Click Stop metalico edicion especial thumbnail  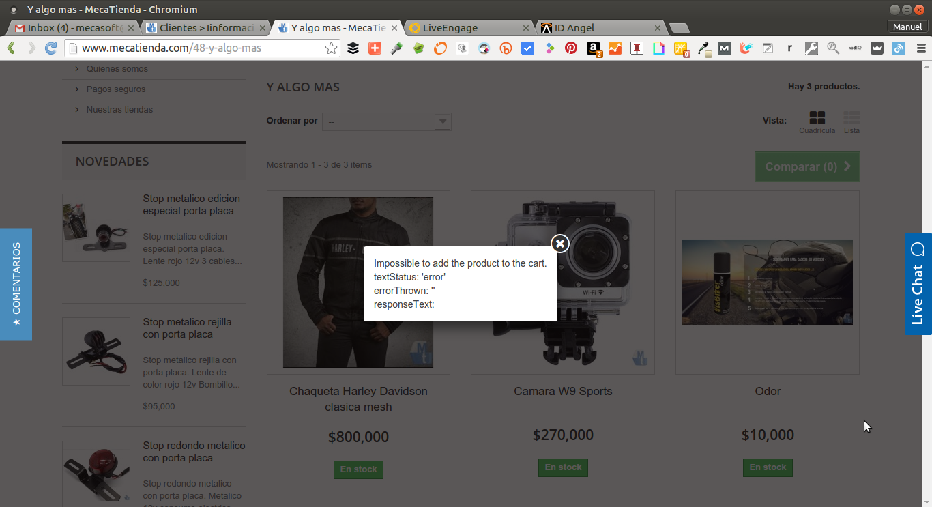coord(96,228)
